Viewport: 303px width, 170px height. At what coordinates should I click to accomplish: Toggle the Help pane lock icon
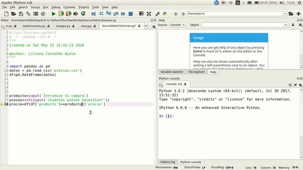click(293, 25)
